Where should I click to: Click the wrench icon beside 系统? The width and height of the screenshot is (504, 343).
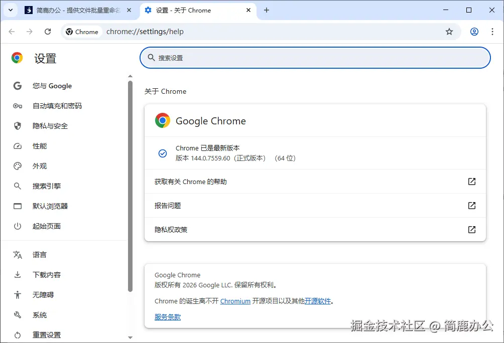tap(18, 315)
